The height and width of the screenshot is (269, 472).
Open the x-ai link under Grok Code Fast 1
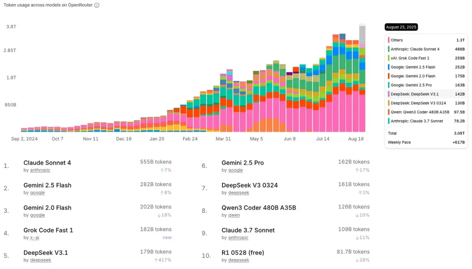point(35,238)
